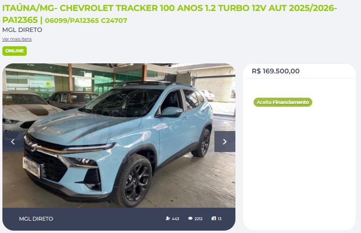Click the R$ 169.500,00 price

point(276,71)
